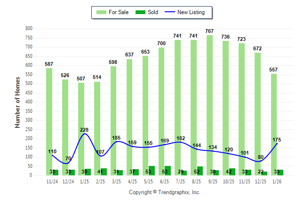The width and height of the screenshot is (304, 204).
Task: Click the Trendgraphix copyright text
Action: pyautogui.click(x=164, y=192)
